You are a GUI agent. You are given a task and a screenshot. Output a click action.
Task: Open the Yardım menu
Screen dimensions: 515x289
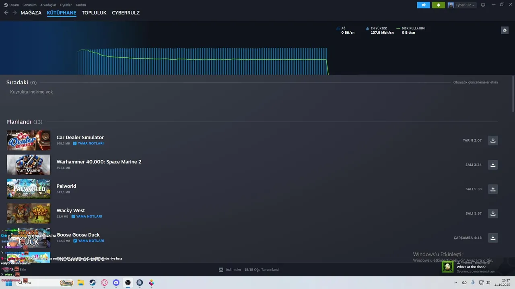[x=80, y=5]
